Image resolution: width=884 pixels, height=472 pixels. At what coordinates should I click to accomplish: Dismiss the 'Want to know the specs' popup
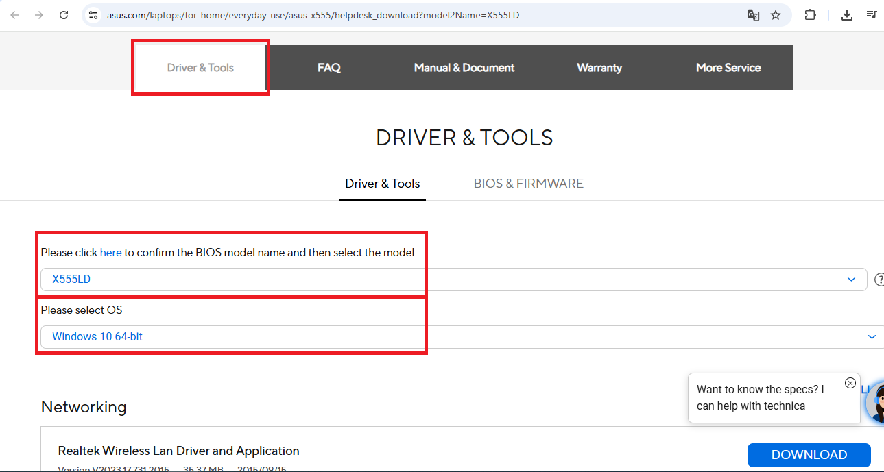pos(850,383)
